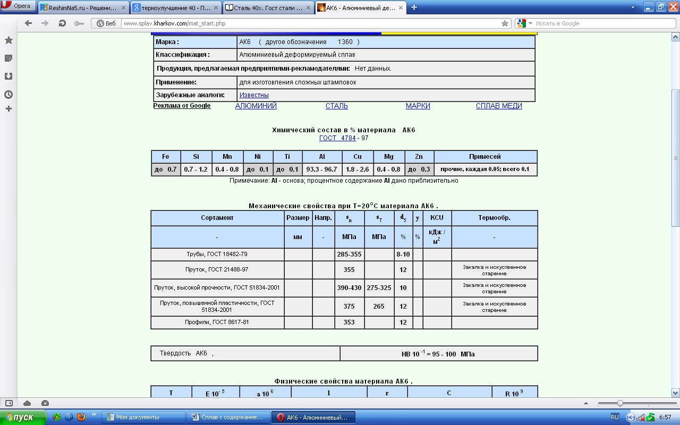This screenshot has width=680, height=425.
Task: Open the Opera main menu button
Action: click(19, 6)
